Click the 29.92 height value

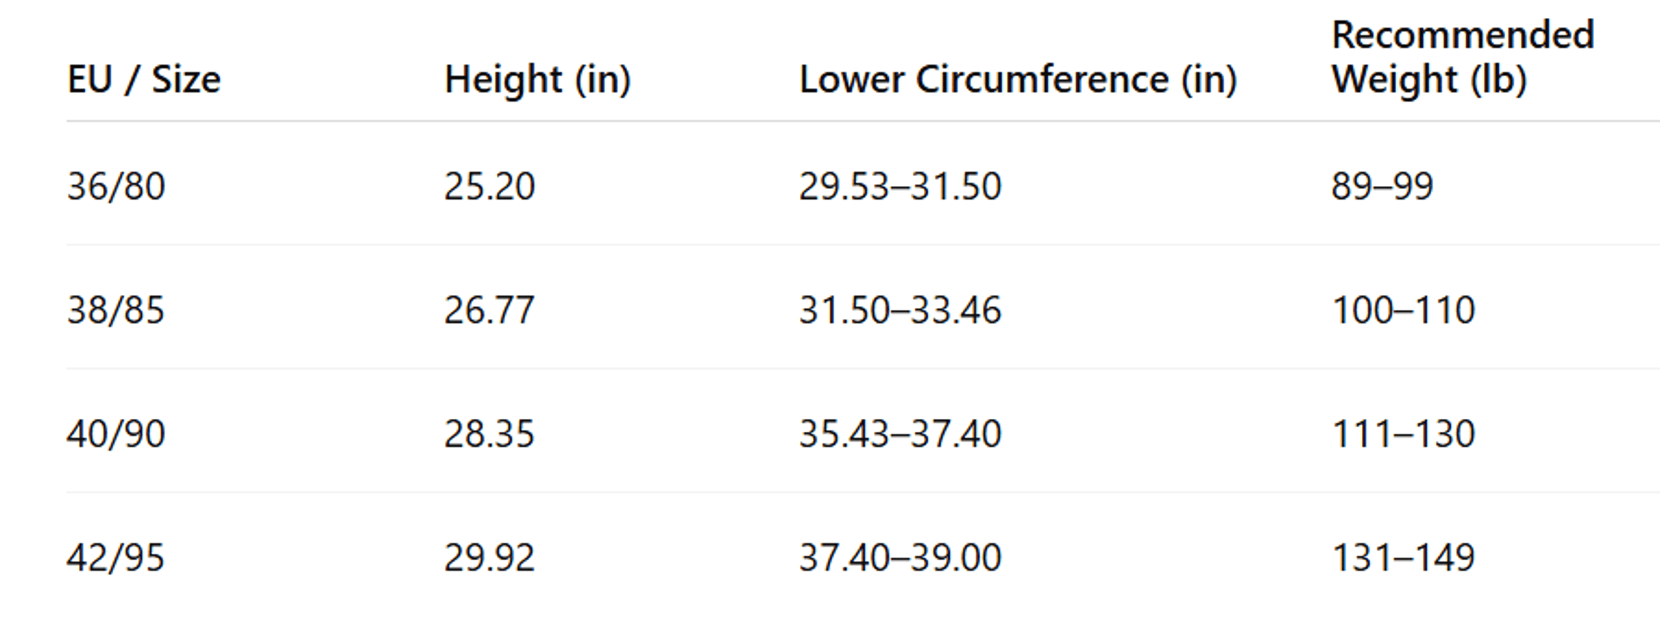click(x=490, y=558)
